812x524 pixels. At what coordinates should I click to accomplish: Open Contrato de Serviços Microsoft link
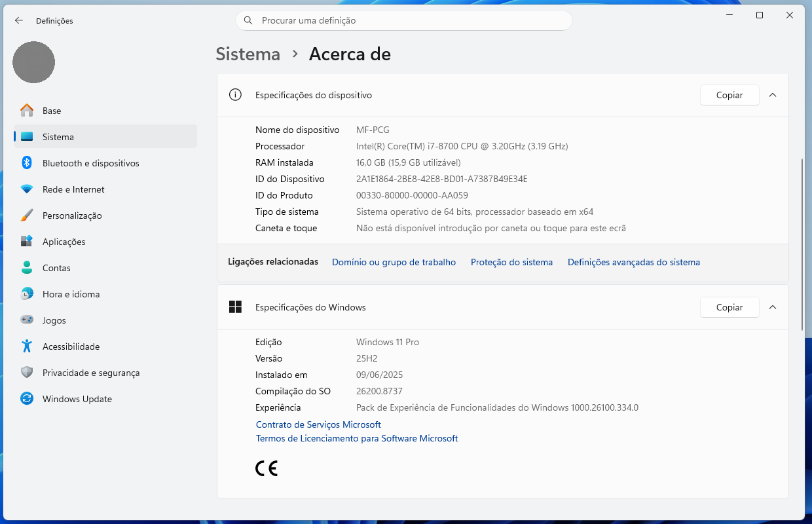318,424
